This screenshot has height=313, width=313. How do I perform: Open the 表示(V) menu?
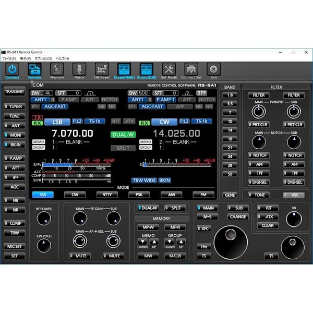26,58
